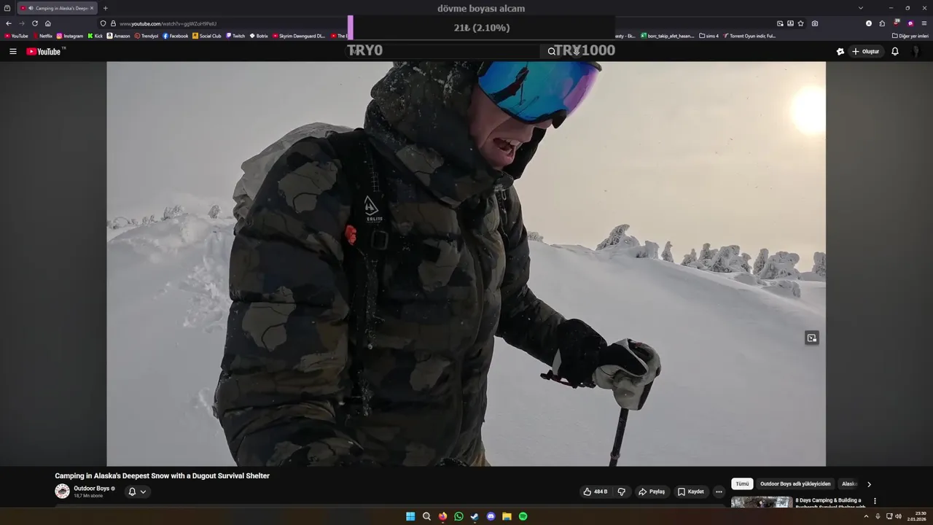Expand the Diğer yer imleri folder
The image size is (933, 525).
pos(910,36)
